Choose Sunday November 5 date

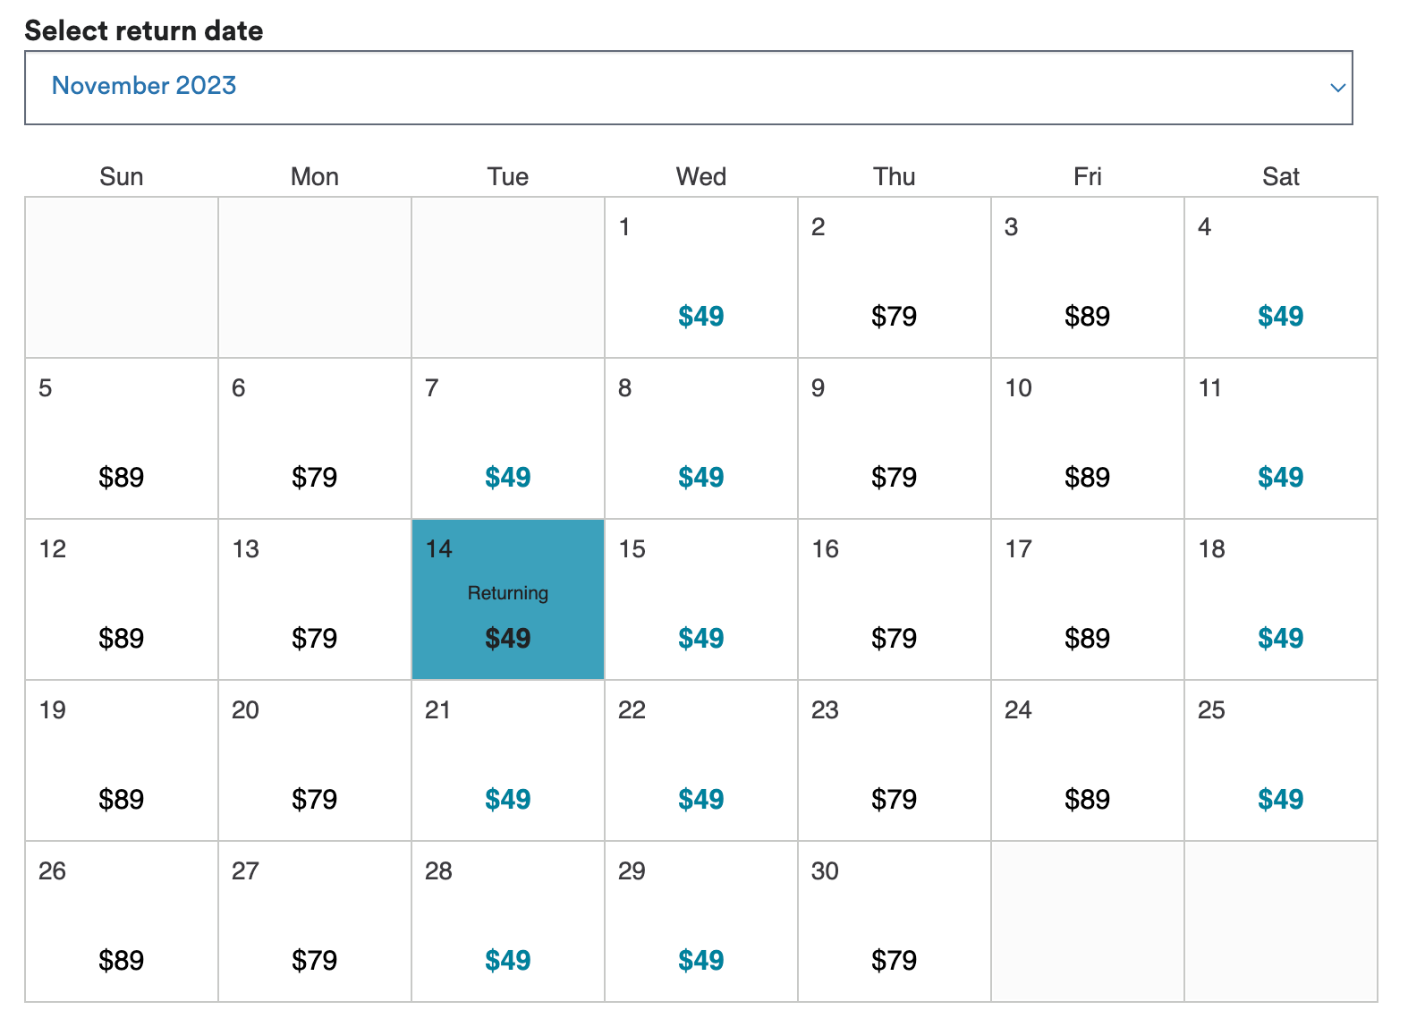[x=122, y=438]
